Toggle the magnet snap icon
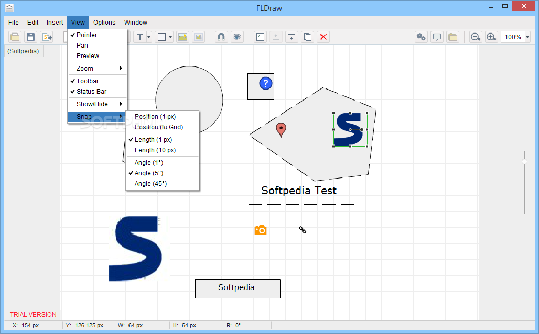 [x=221, y=37]
